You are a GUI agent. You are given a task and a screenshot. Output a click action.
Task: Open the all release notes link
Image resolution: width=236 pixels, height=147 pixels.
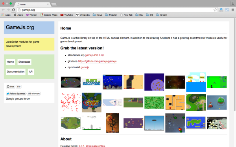click(x=96, y=146)
